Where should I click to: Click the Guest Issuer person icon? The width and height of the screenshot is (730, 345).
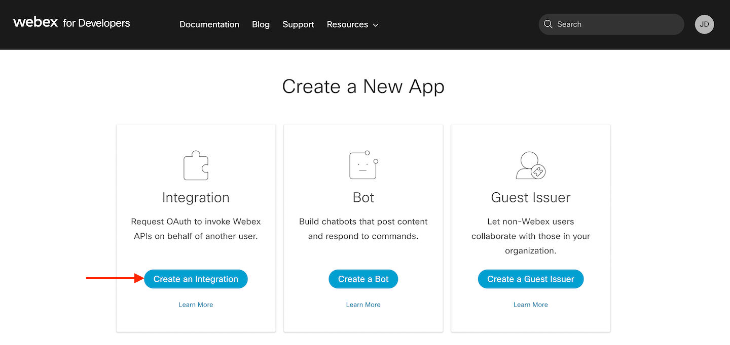pos(530,165)
